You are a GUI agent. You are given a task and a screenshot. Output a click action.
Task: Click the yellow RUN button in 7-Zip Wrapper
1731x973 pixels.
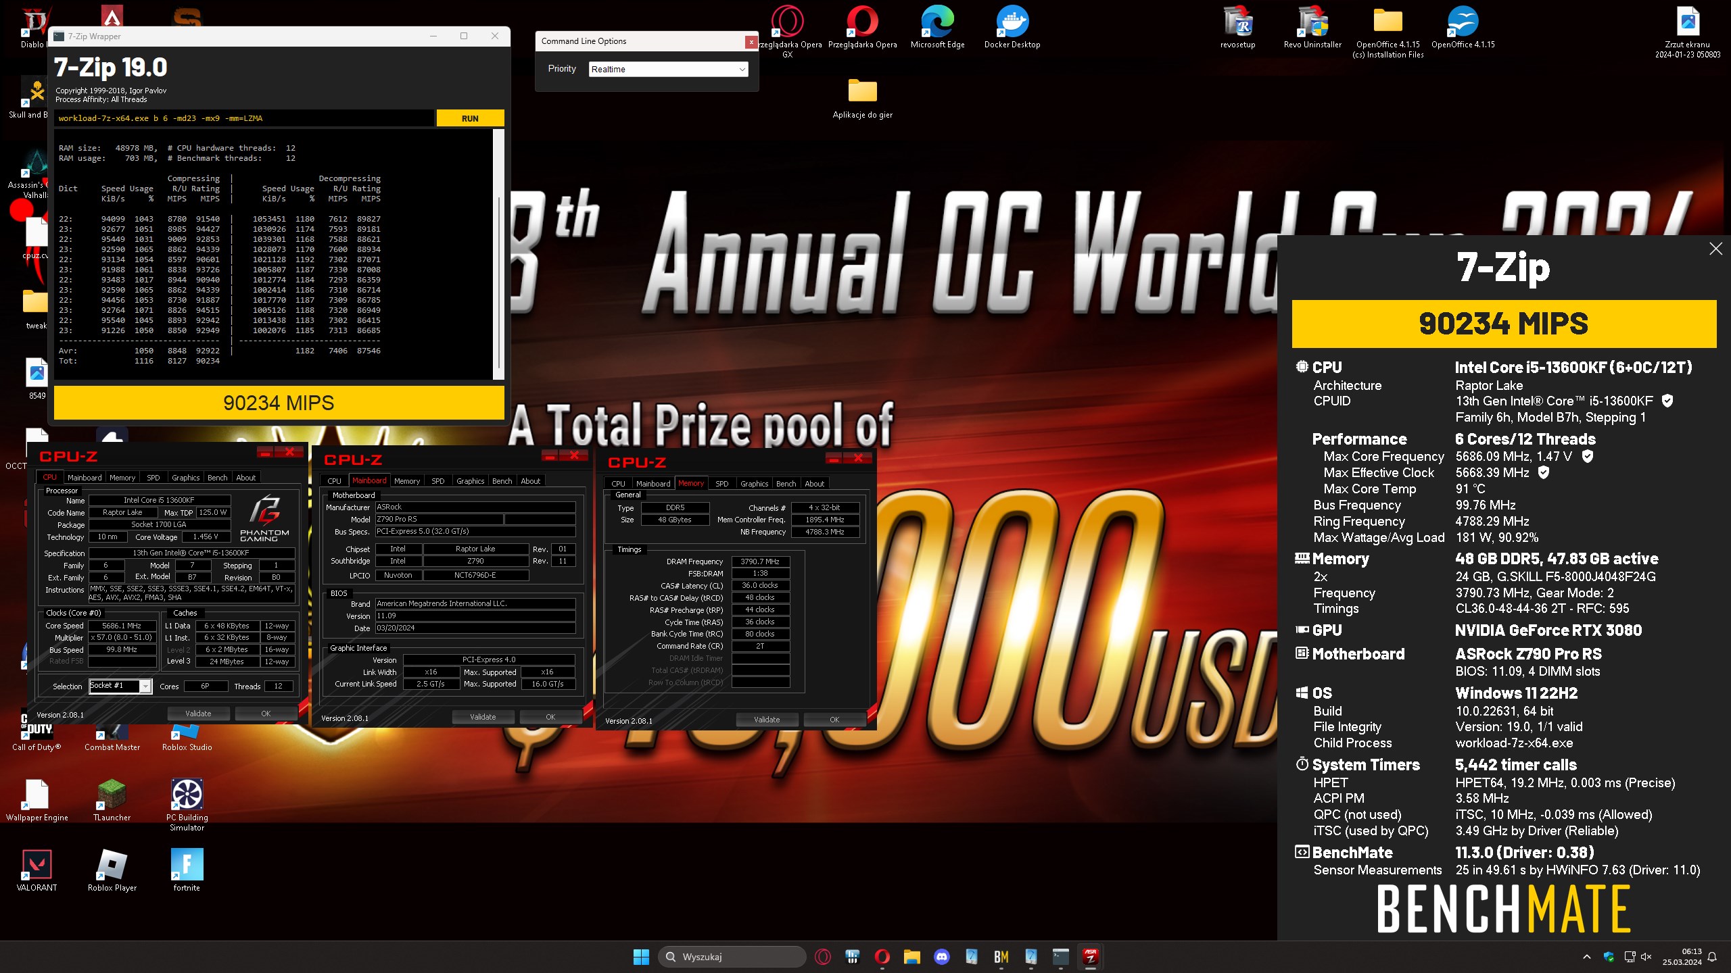[x=470, y=118]
